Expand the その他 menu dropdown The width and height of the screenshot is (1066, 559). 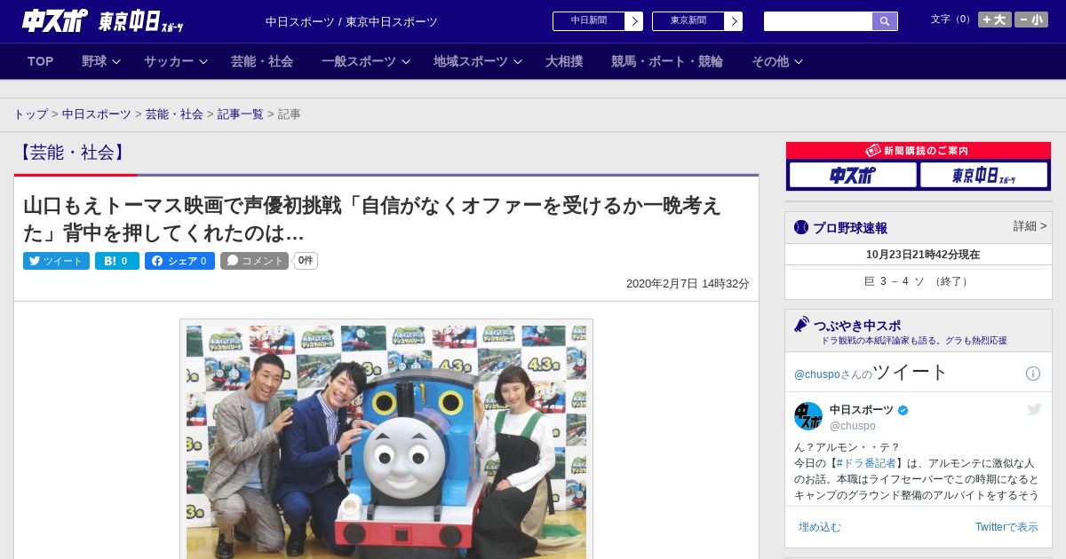pos(776,61)
